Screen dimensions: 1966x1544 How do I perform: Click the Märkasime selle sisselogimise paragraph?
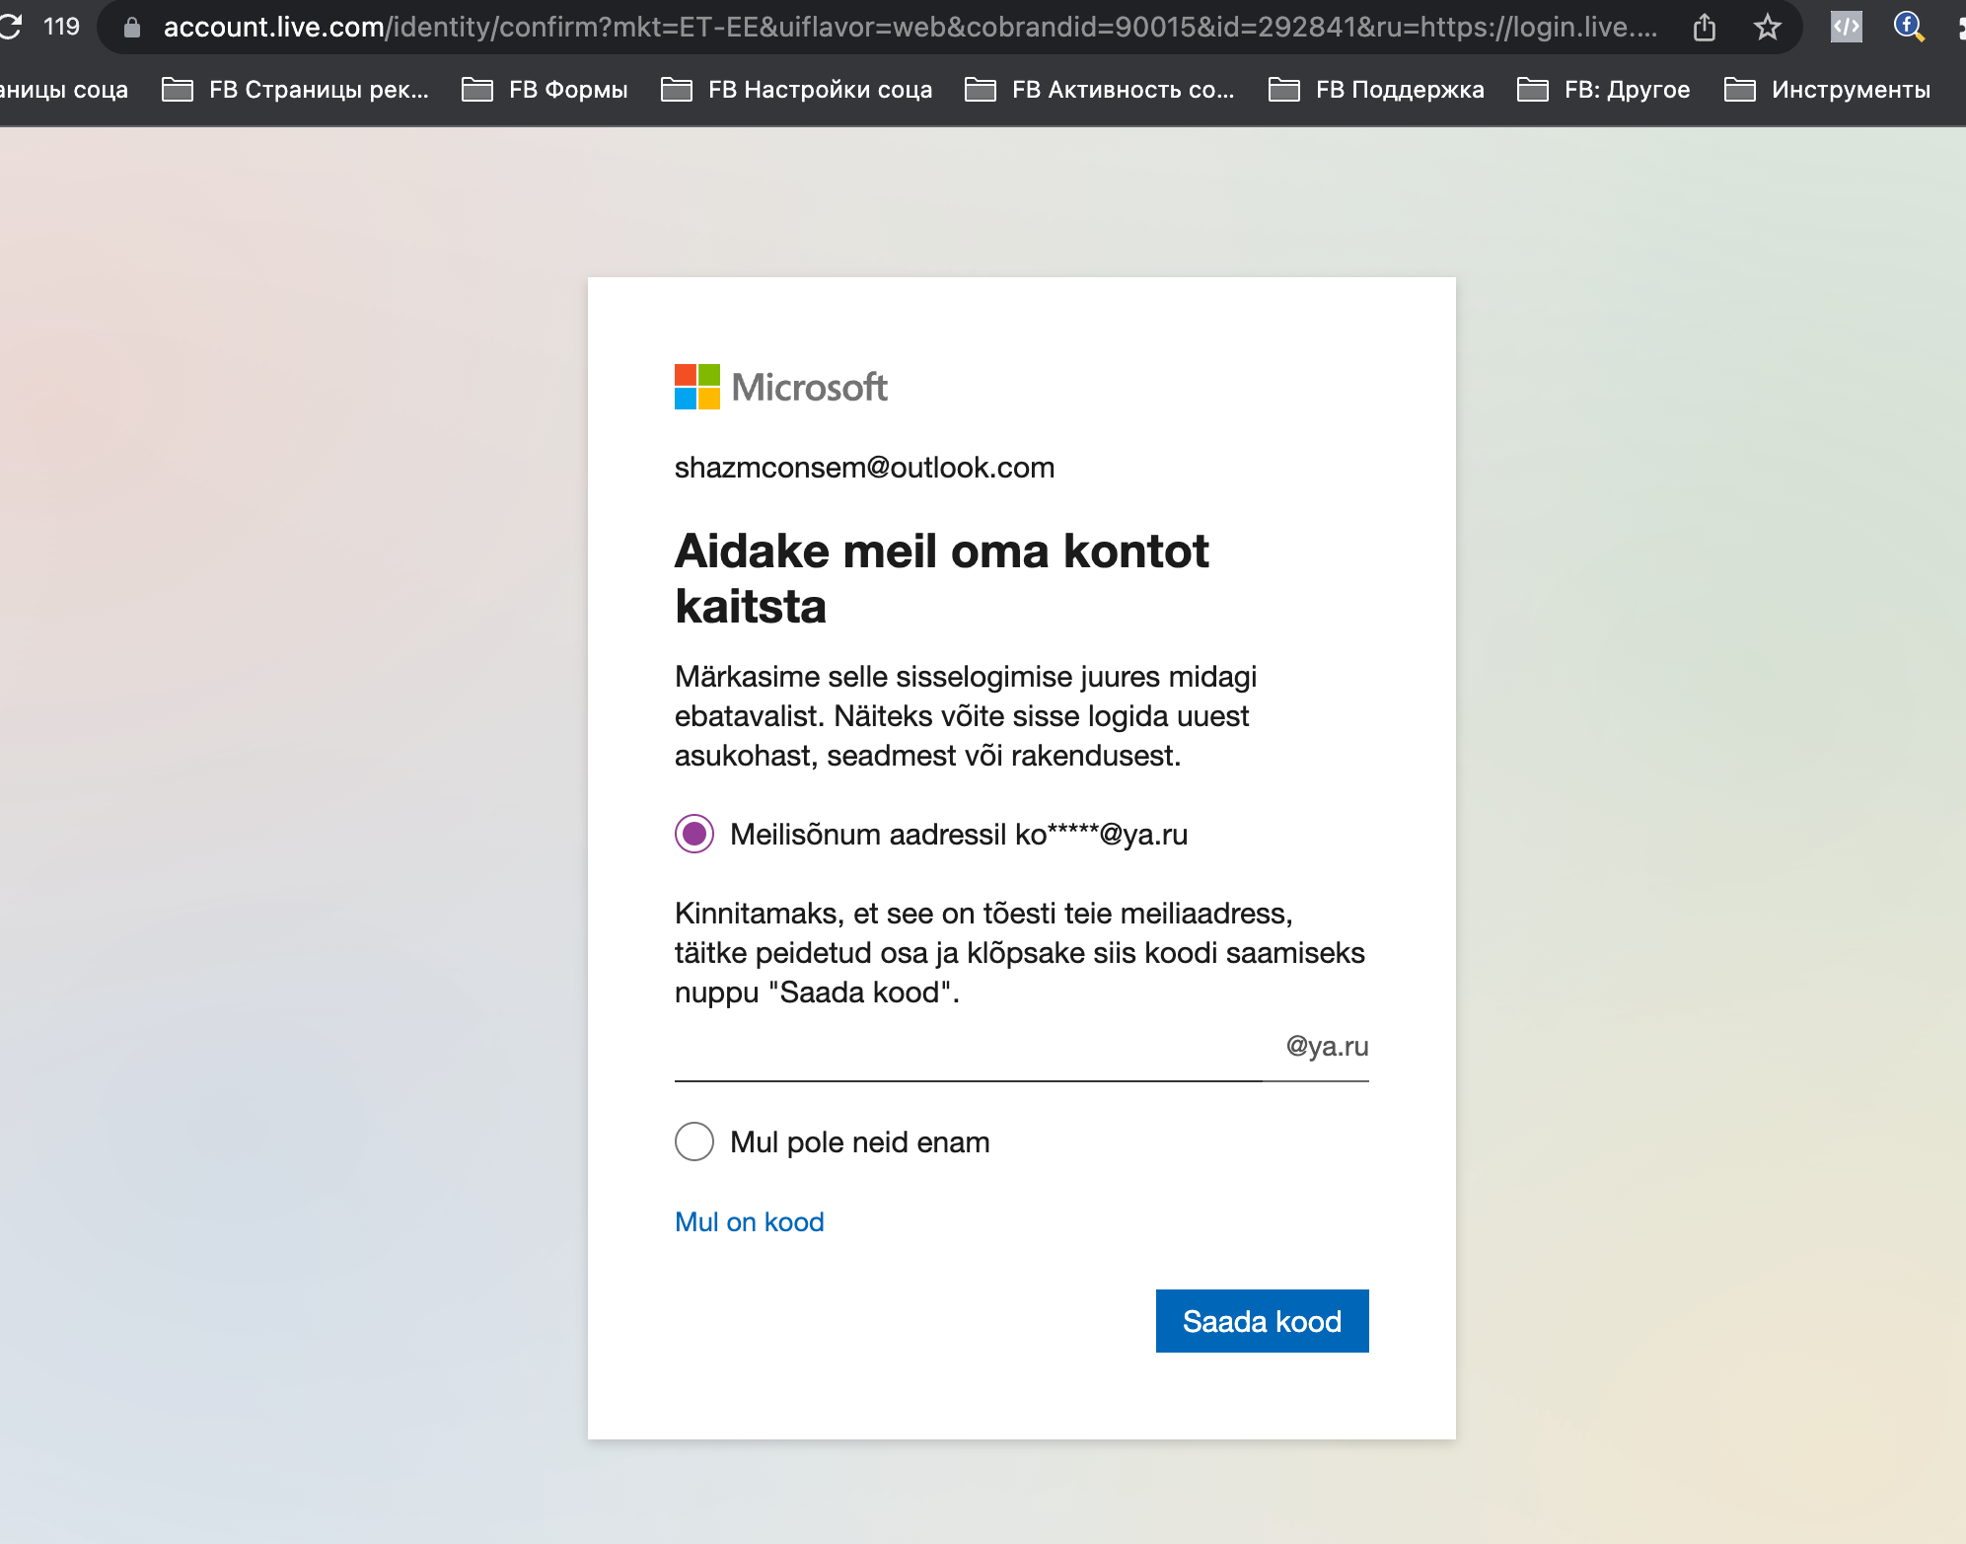[966, 716]
